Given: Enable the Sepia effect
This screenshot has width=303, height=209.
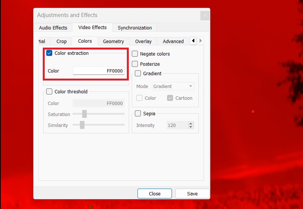Looking at the screenshot, I should click(x=138, y=113).
